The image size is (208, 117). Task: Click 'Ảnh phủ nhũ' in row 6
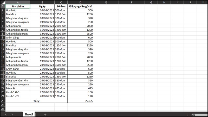click(x=18, y=26)
